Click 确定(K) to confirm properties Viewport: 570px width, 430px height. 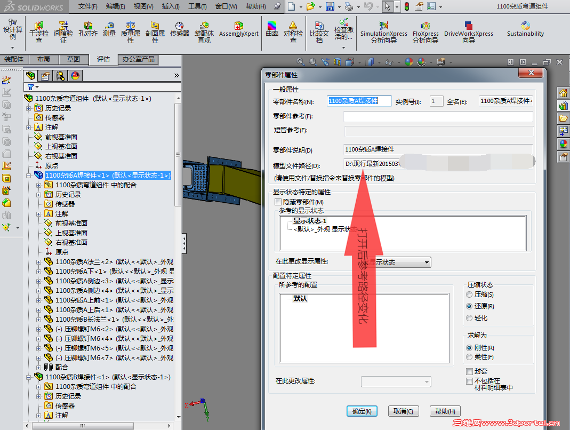(x=362, y=411)
